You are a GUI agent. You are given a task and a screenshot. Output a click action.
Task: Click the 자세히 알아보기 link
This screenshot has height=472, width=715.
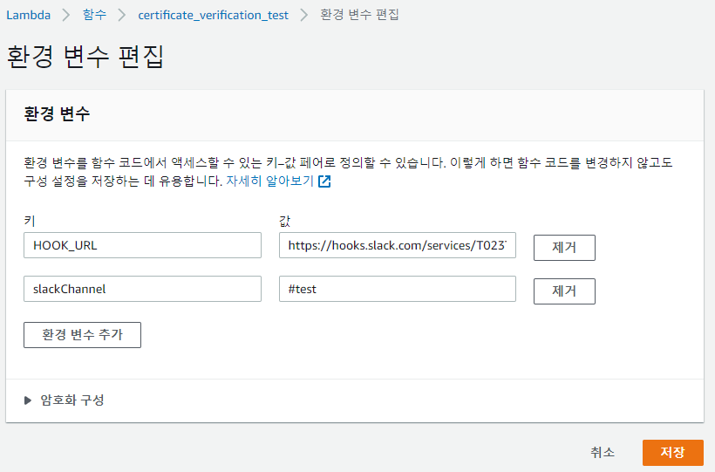pyautogui.click(x=270, y=181)
